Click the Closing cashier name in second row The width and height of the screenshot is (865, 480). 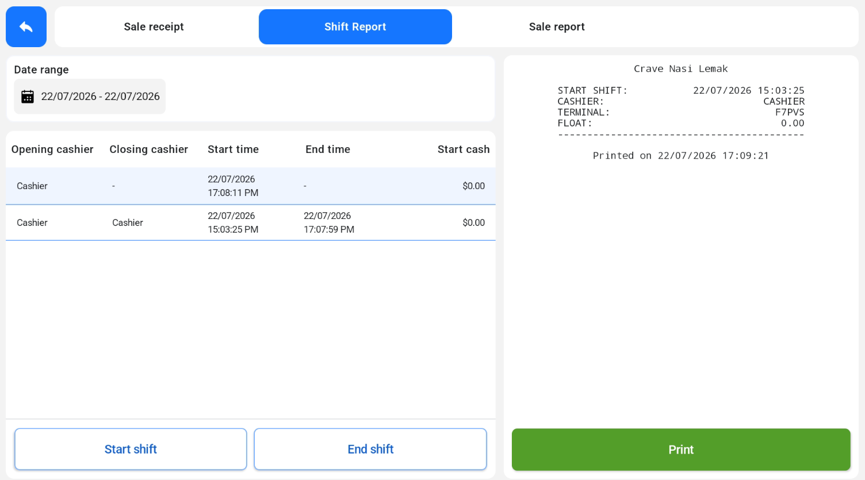[128, 222]
